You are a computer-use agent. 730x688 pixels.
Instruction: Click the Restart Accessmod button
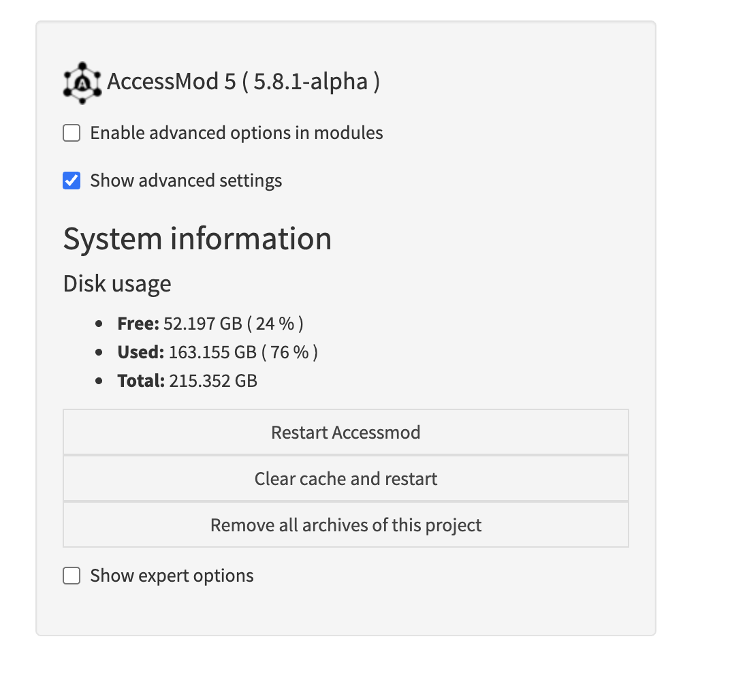(x=345, y=432)
